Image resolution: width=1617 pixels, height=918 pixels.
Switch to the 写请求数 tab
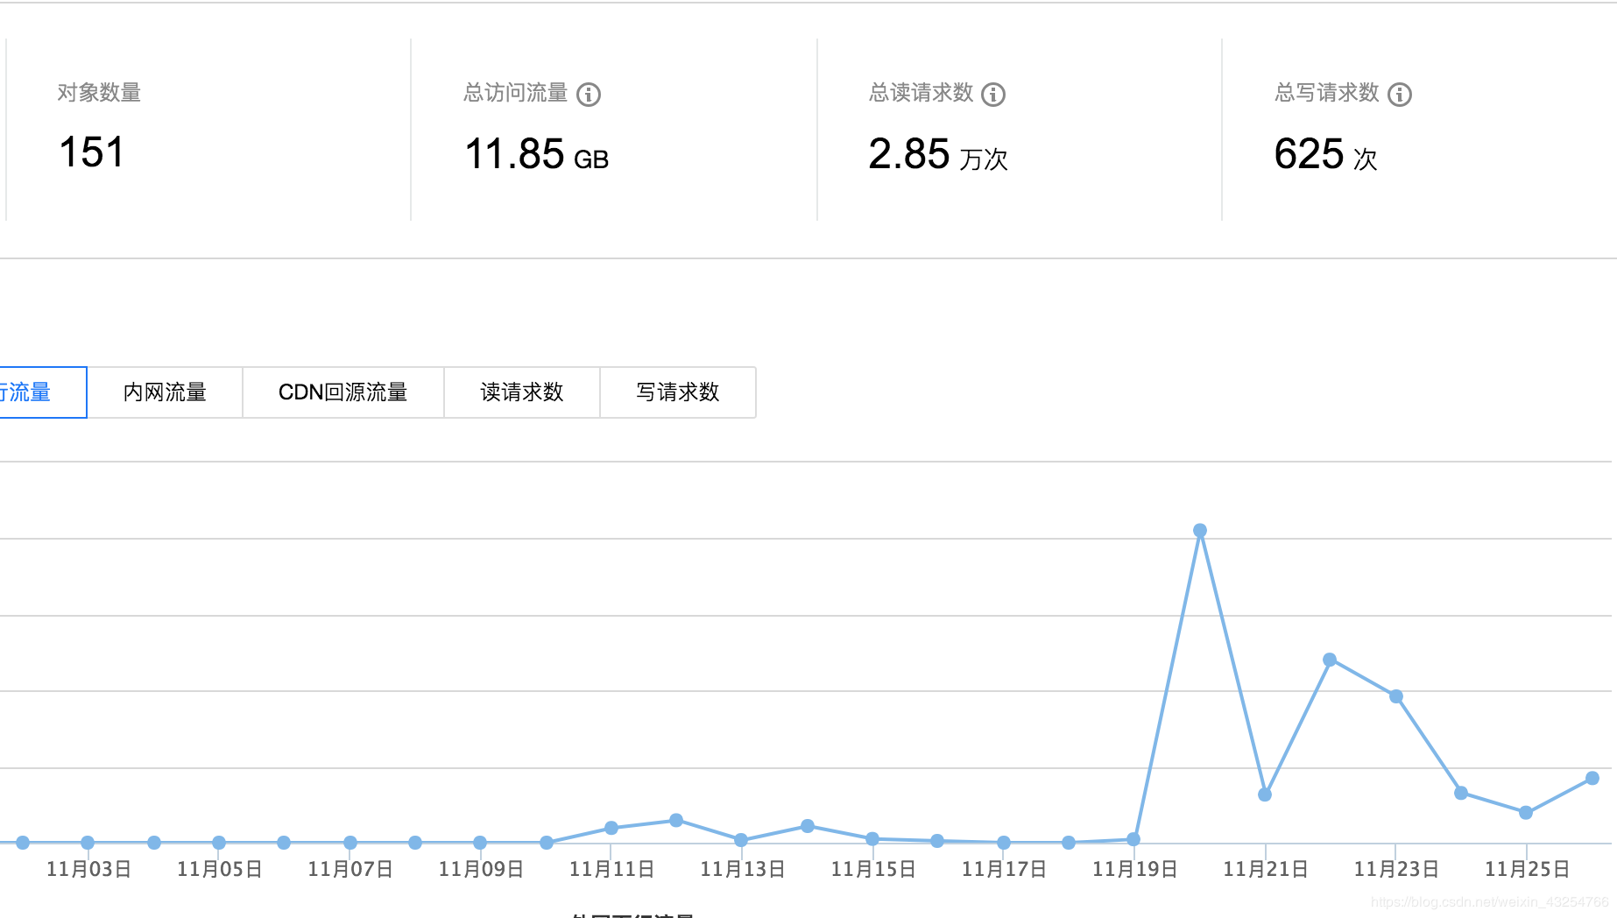(x=678, y=392)
